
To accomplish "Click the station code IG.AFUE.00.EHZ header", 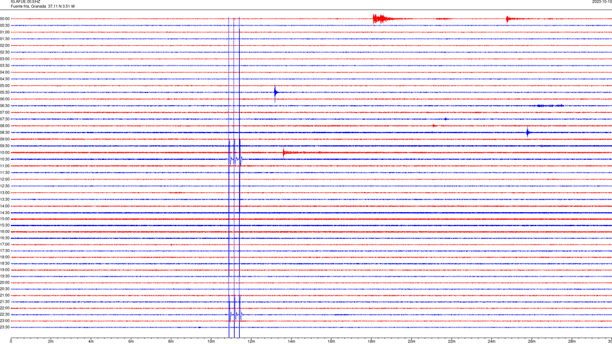I will tap(25, 2).
